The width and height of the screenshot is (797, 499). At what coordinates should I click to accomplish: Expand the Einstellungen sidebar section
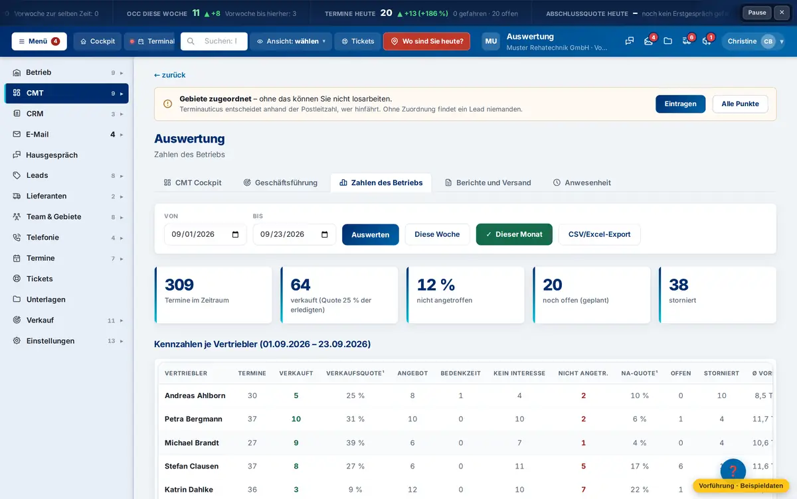(66, 341)
